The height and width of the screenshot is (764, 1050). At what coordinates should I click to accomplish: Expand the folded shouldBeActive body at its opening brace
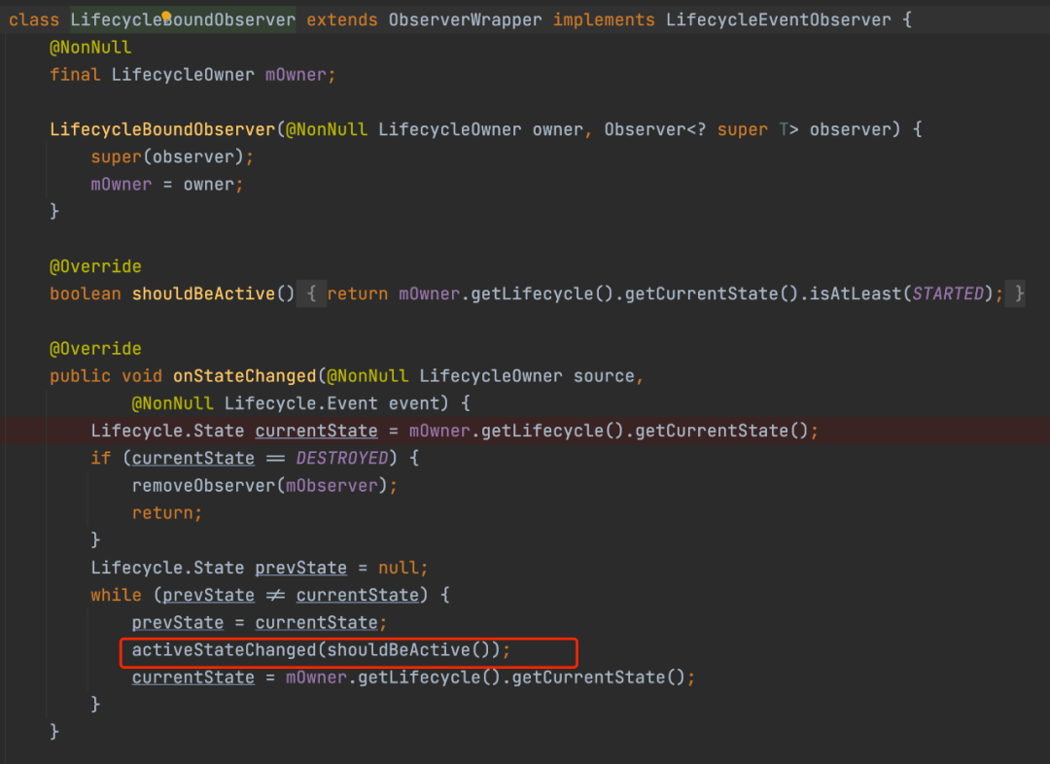[x=311, y=294]
